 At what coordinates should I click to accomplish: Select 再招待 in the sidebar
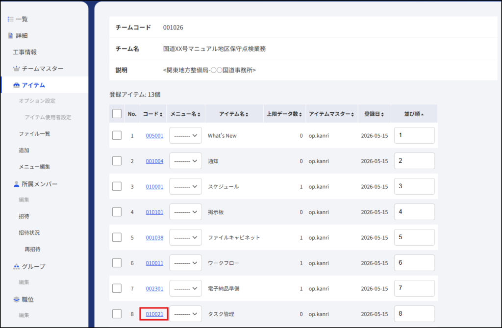pos(33,249)
